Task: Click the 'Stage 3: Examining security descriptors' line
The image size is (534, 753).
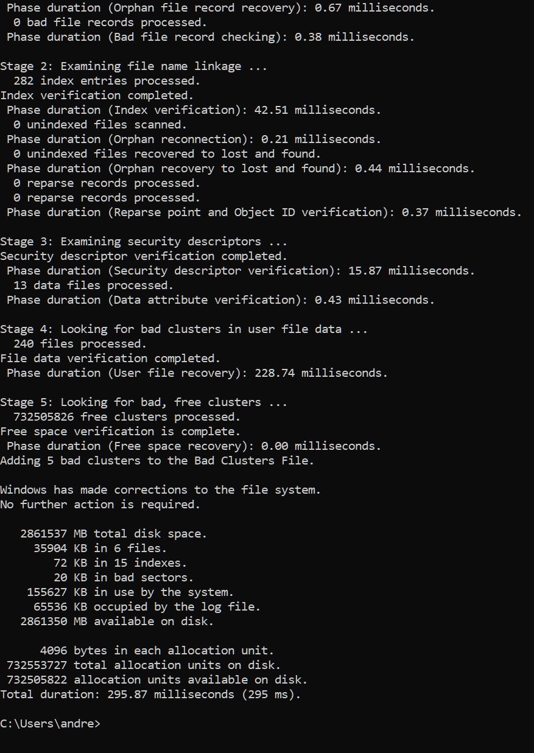Action: coord(144,242)
